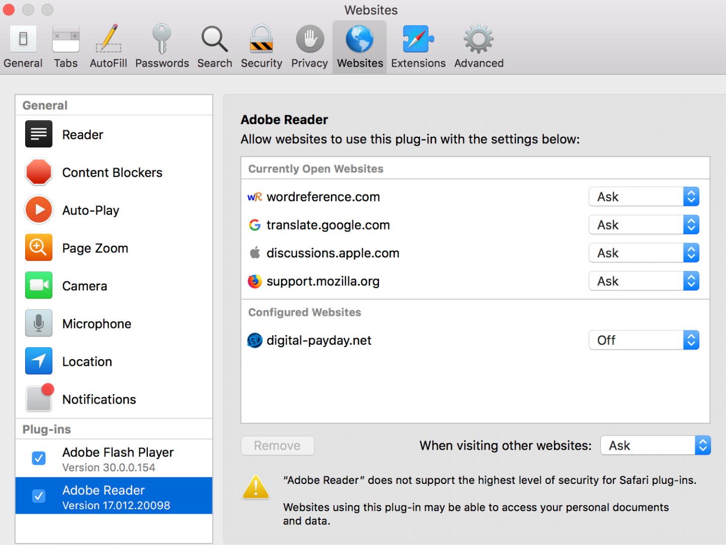This screenshot has width=726, height=545.
Task: Click the Remove button
Action: 277,446
